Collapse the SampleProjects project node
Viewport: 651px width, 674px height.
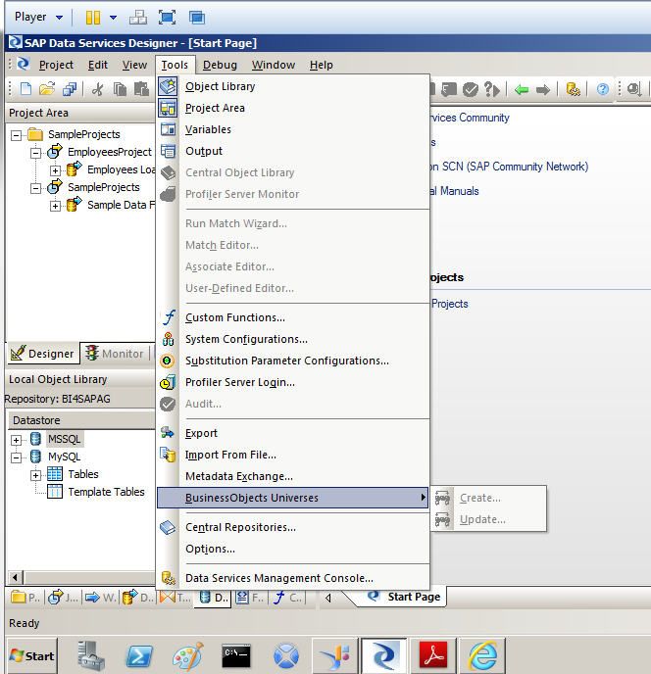coord(36,188)
